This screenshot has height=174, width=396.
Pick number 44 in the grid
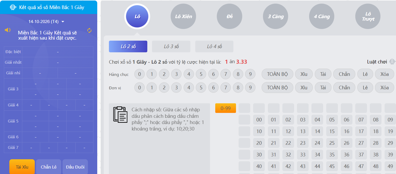[317, 166]
